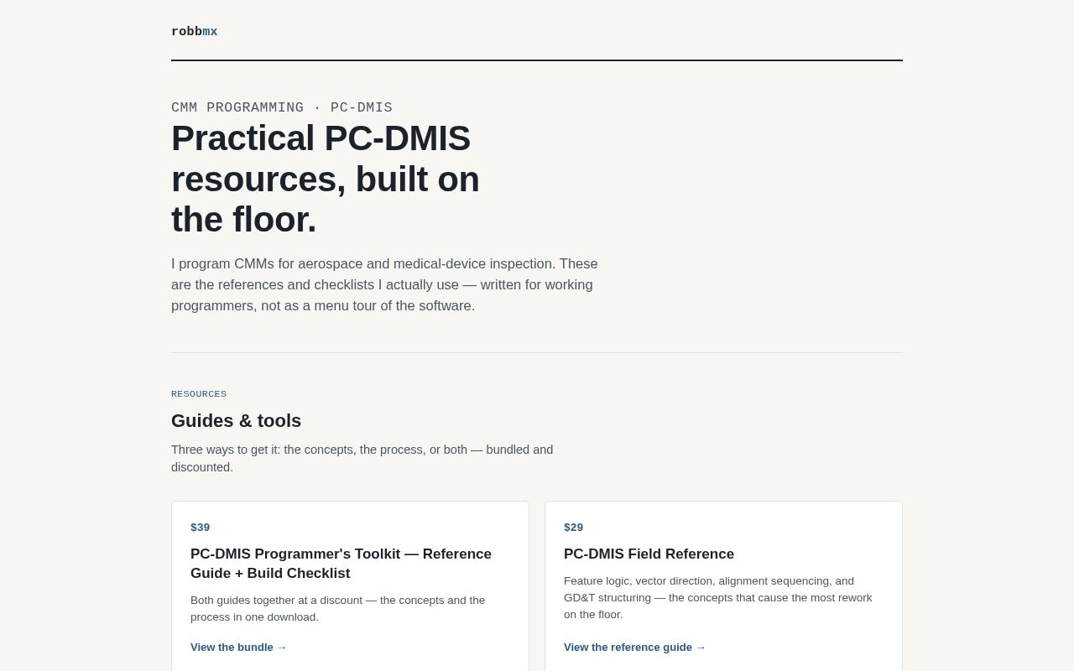
Task: Click the 'Both guides together at a discount' text
Action: pyautogui.click(x=337, y=608)
